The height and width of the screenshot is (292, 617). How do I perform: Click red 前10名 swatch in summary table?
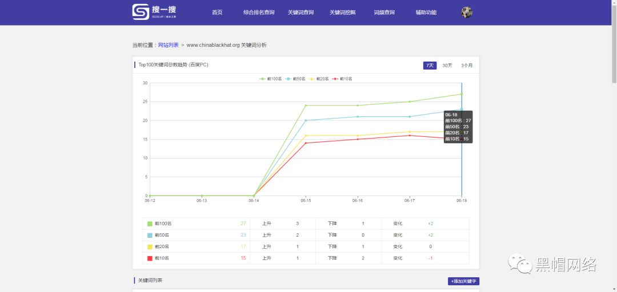point(150,258)
